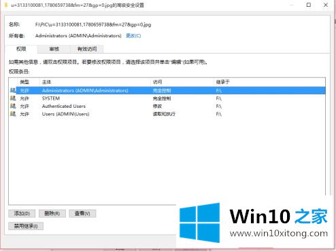The height and width of the screenshot is (251, 336).
Task: Click the 删除(R) button
Action: pyautogui.click(x=52, y=214)
